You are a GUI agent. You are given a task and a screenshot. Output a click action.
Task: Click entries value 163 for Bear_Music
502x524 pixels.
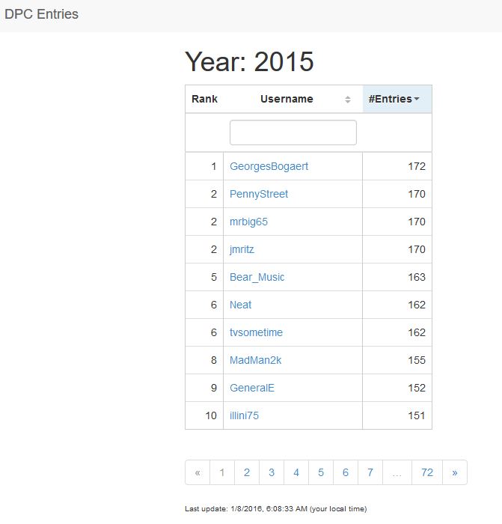(x=417, y=277)
